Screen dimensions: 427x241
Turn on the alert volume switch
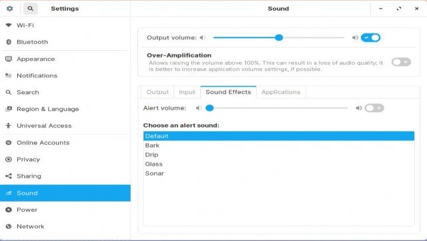coord(374,108)
